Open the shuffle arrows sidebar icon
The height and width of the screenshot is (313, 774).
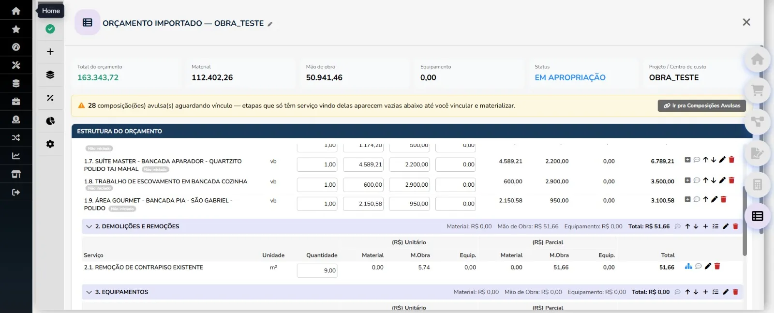click(16, 138)
